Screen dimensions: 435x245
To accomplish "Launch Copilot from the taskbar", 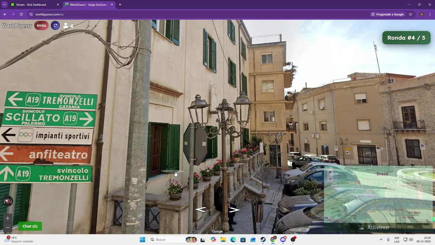I will point(213,240).
